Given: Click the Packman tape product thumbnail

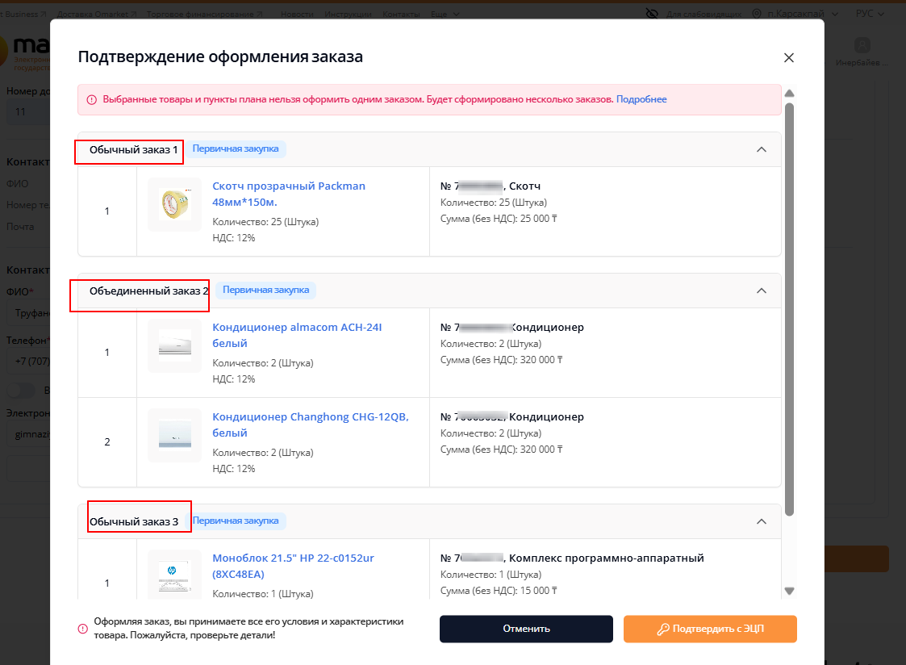Looking at the screenshot, I should [x=174, y=204].
